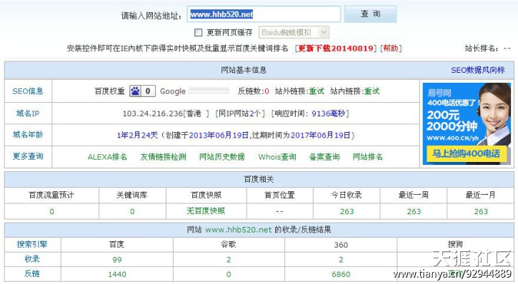
Task: Open the Baidu蜘蛛模拟 dropdown
Action: (x=294, y=32)
